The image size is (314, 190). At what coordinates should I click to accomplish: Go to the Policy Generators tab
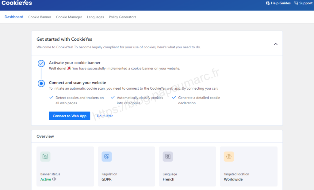122,17
